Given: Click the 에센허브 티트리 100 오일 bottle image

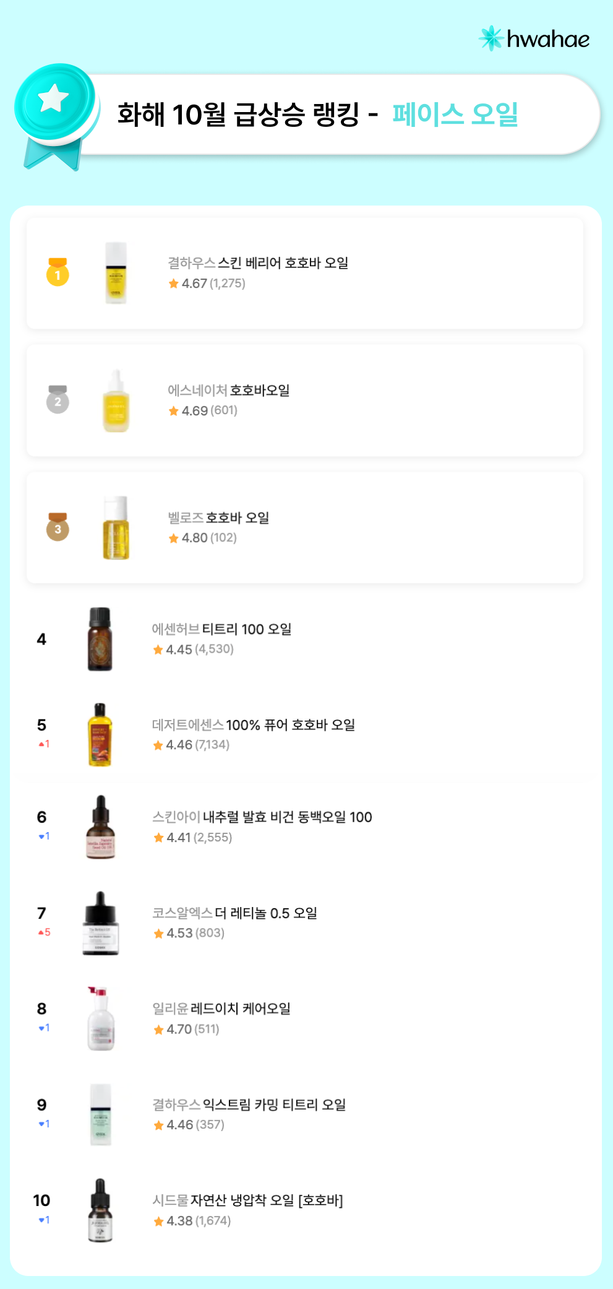Looking at the screenshot, I should (x=100, y=639).
